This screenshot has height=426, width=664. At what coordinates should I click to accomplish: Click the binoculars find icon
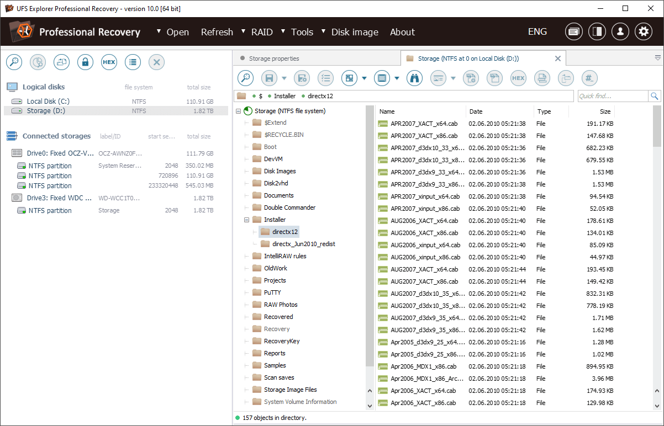pos(414,78)
